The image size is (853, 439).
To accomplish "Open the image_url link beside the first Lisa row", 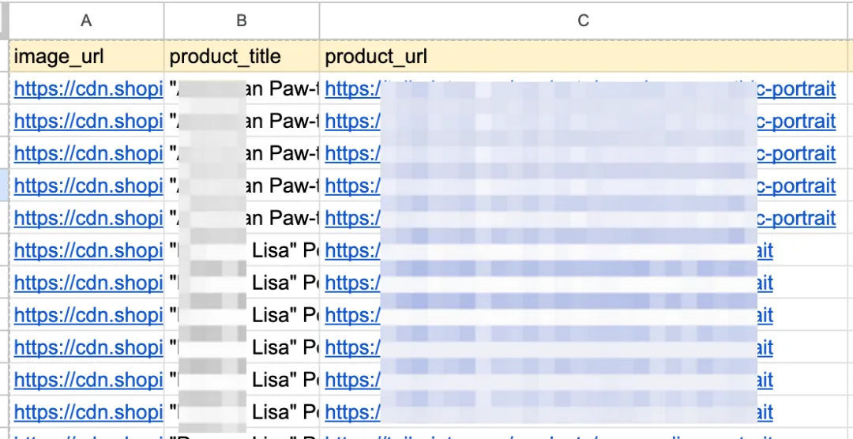I will 88,250.
